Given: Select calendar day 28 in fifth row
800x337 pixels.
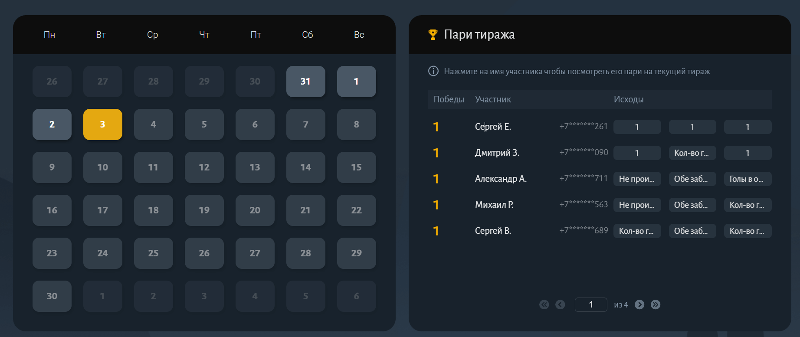Looking at the screenshot, I should pyautogui.click(x=306, y=253).
